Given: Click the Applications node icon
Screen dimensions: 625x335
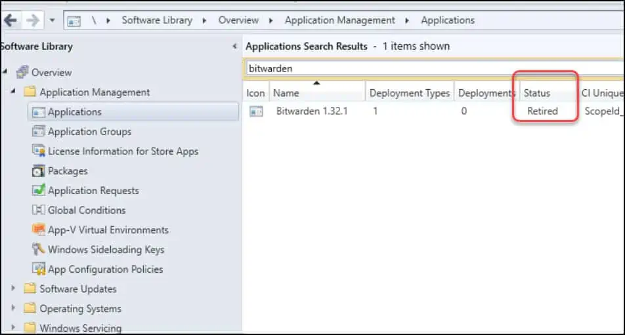Looking at the screenshot, I should tap(39, 112).
